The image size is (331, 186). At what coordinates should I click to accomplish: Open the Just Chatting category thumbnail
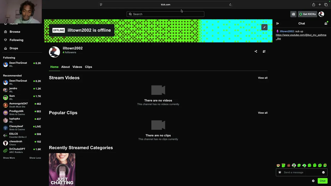[62, 169]
